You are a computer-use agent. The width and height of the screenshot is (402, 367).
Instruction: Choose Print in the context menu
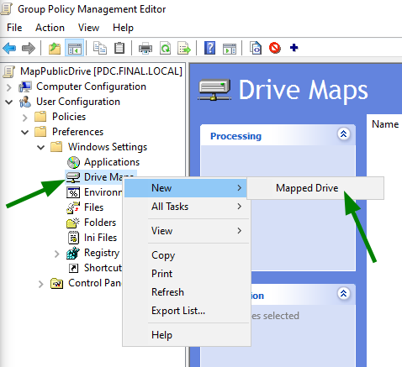186,274
